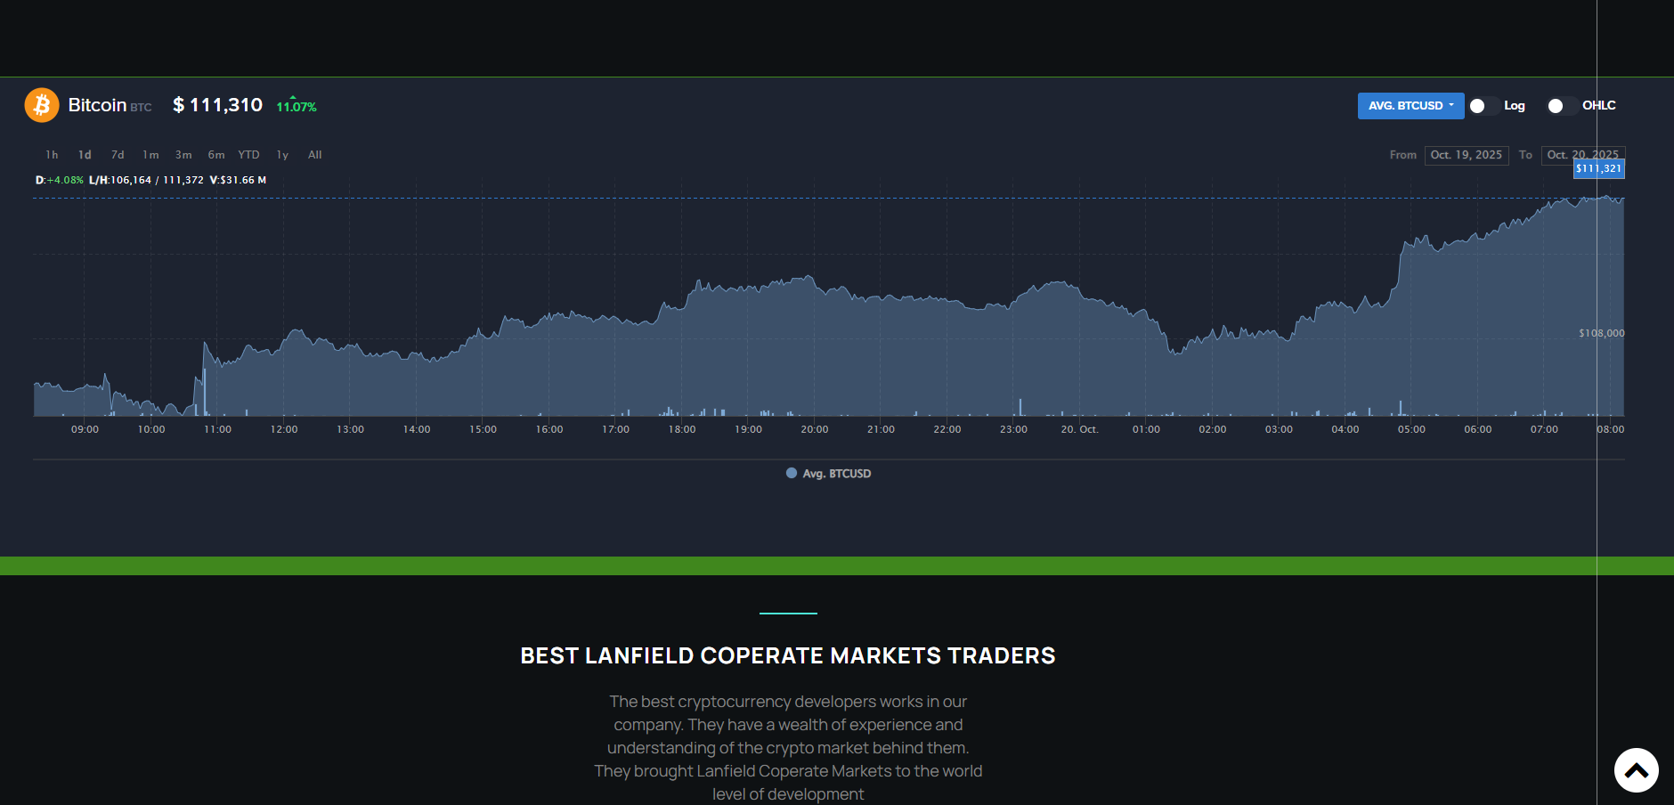The image size is (1674, 805).
Task: Click the blue $111,321 price label
Action: tap(1598, 169)
